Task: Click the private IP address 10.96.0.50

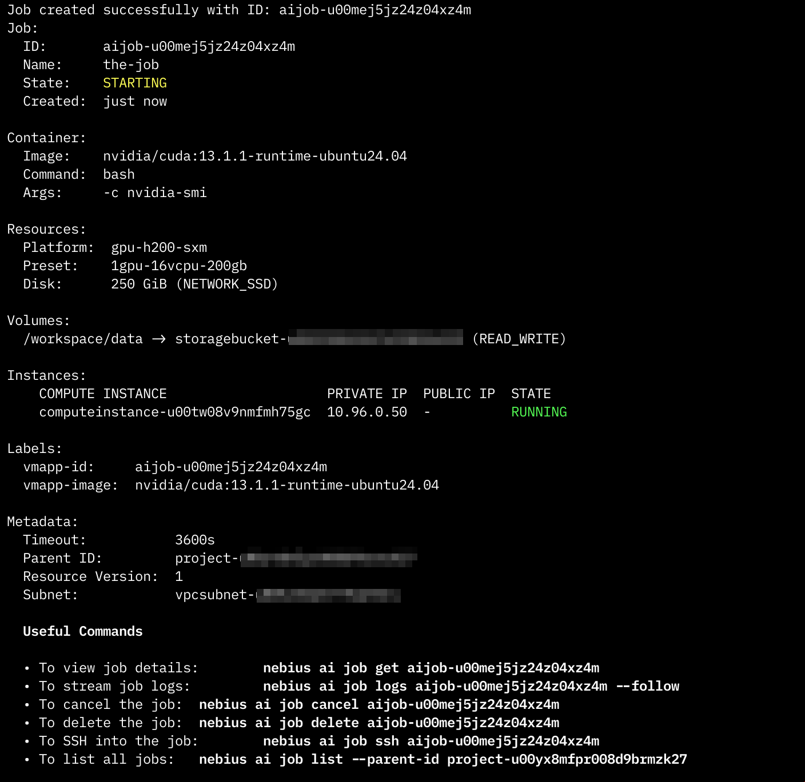Action: coord(366,412)
